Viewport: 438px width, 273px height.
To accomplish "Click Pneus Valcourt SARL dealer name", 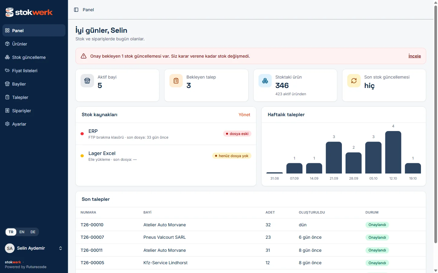I will point(165,237).
